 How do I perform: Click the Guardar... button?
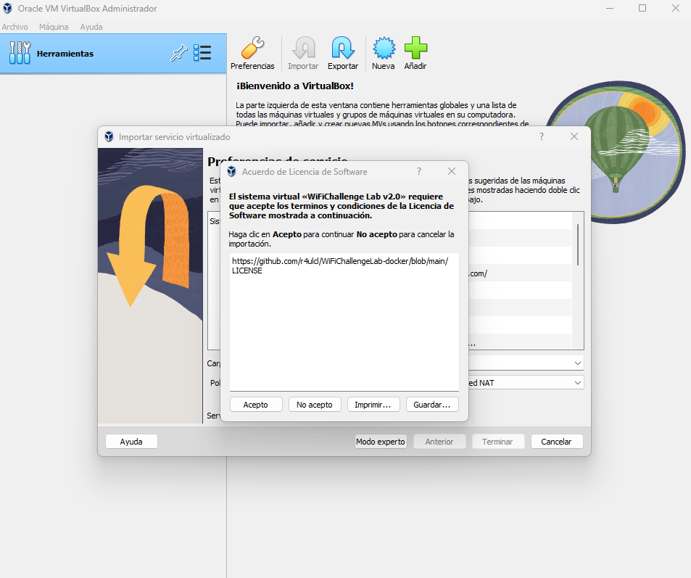click(432, 404)
